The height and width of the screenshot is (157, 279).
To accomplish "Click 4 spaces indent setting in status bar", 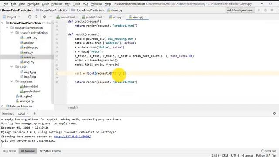I will coord(248,155).
